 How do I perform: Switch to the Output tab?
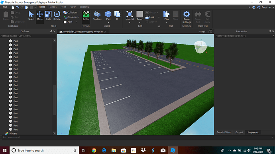click(x=239, y=133)
